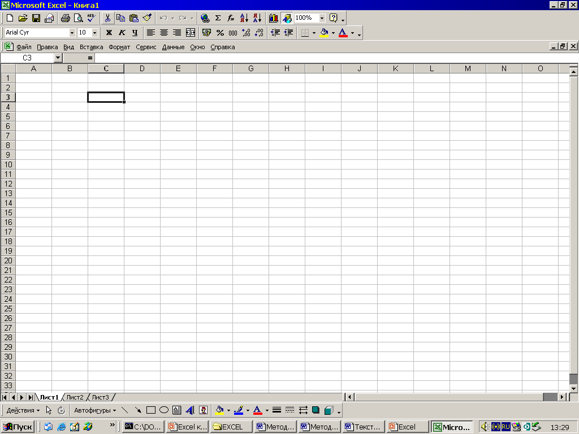
Task: Expand the Name Box dropdown arrow
Action: tap(58, 58)
